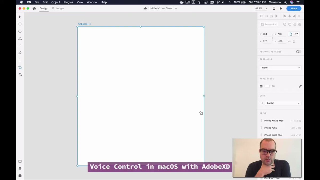Image resolution: width=320 pixels, height=180 pixels.
Task: Choose the Line tool
Action: pyautogui.click(x=20, y=46)
